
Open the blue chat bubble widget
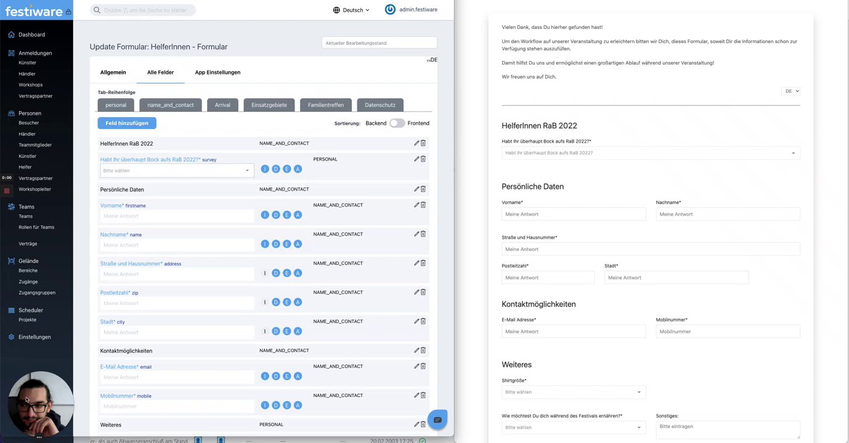pyautogui.click(x=437, y=420)
